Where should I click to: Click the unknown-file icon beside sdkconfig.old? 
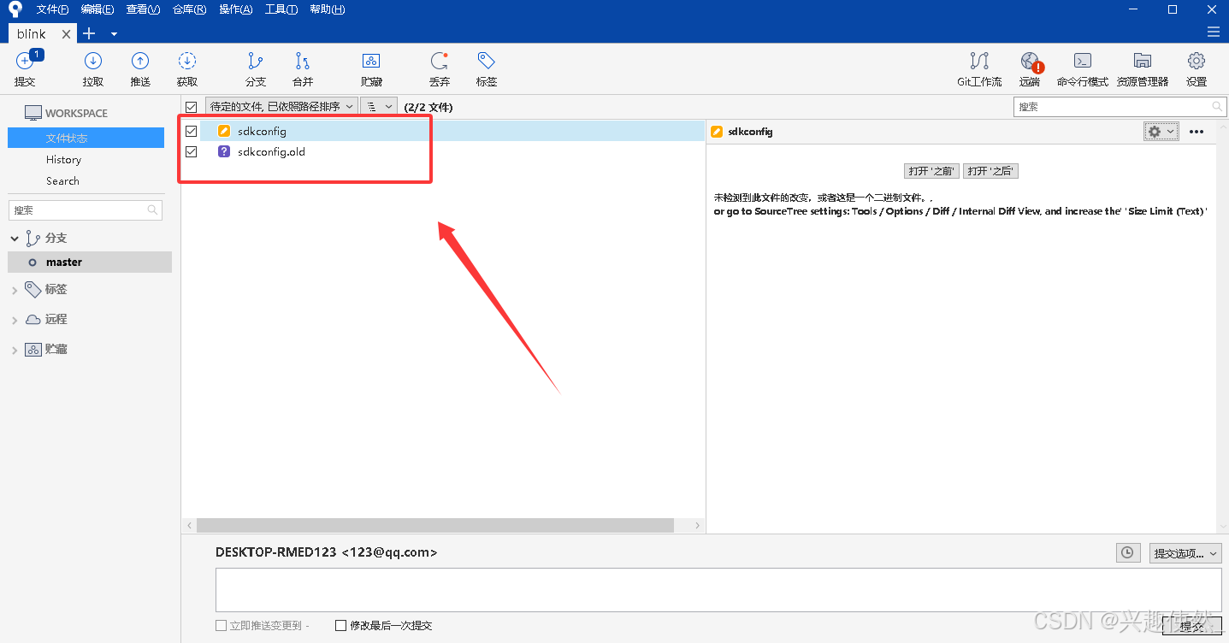click(224, 151)
